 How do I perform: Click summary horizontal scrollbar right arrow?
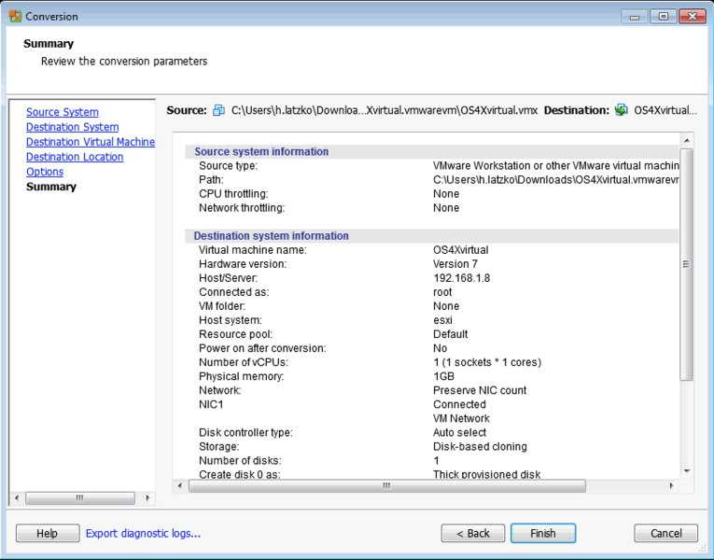coord(670,486)
